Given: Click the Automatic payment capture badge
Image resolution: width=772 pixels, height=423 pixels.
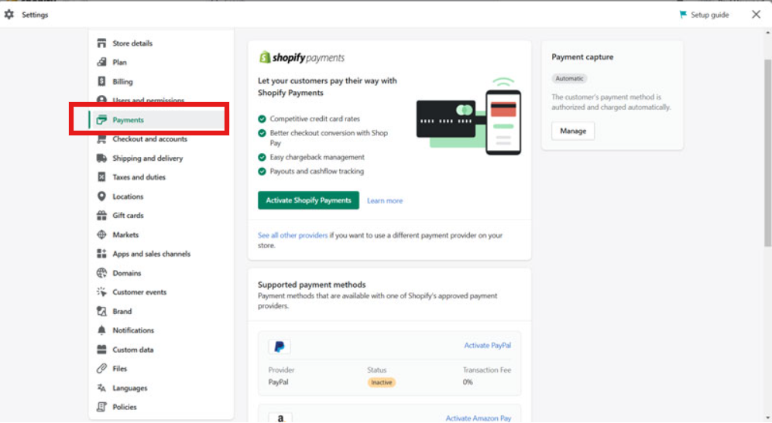Looking at the screenshot, I should tap(569, 78).
